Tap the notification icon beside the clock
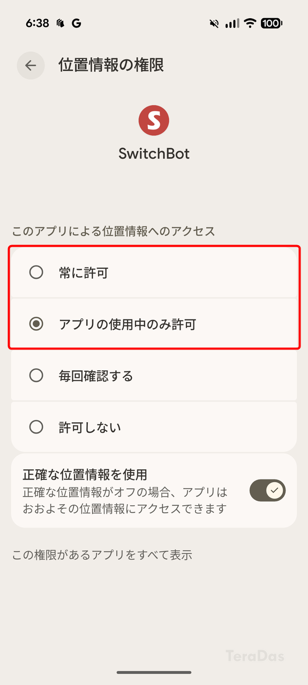 coord(60,24)
